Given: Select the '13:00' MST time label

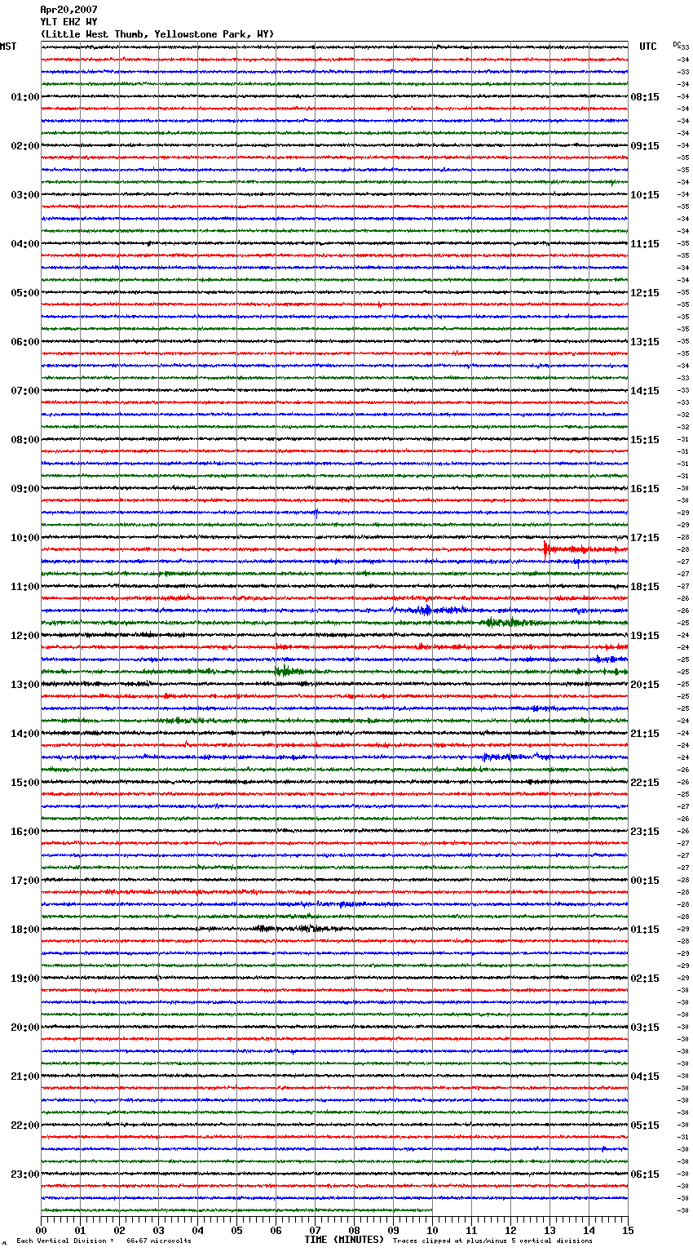Looking at the screenshot, I should click(25, 685).
